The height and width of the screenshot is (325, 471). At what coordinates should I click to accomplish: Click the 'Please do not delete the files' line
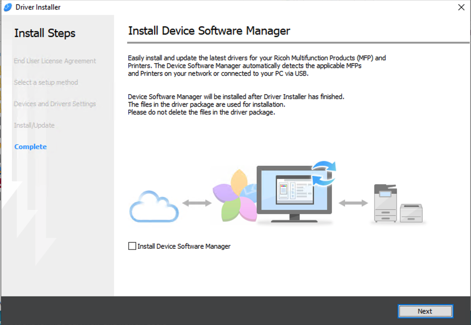(x=201, y=112)
